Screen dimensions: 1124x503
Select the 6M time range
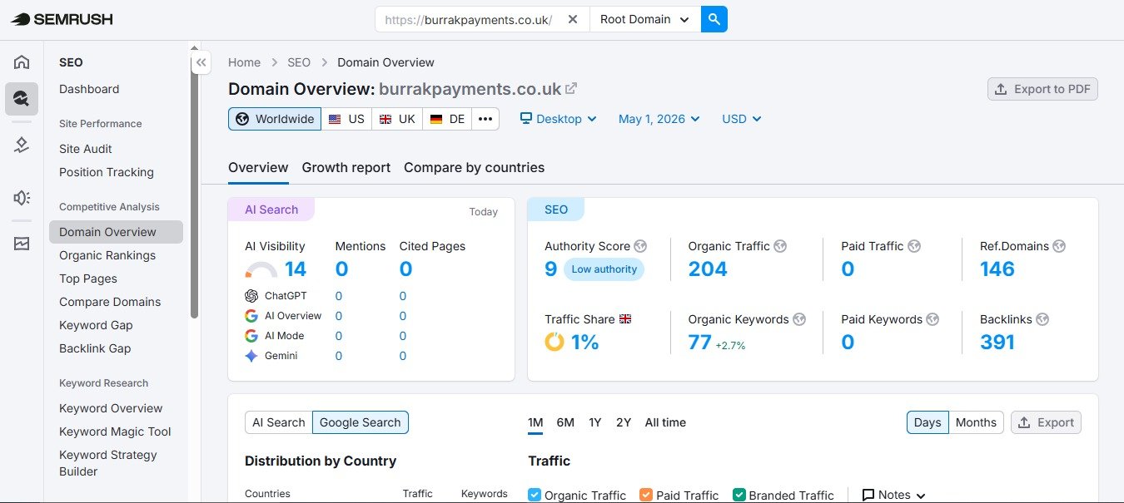pyautogui.click(x=565, y=422)
